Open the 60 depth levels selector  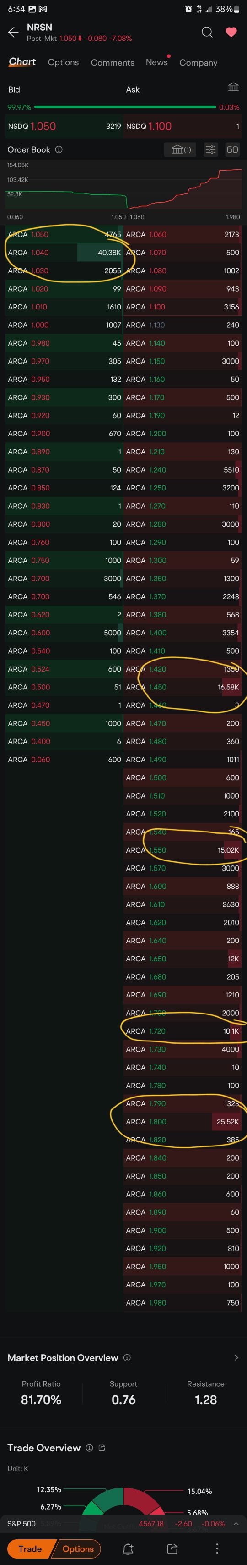[232, 149]
